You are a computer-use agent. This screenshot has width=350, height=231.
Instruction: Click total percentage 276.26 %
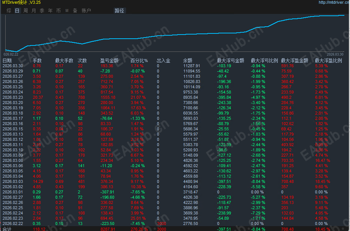[x=139, y=229]
